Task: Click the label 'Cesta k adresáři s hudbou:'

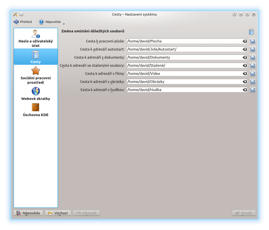Action: pyautogui.click(x=102, y=90)
